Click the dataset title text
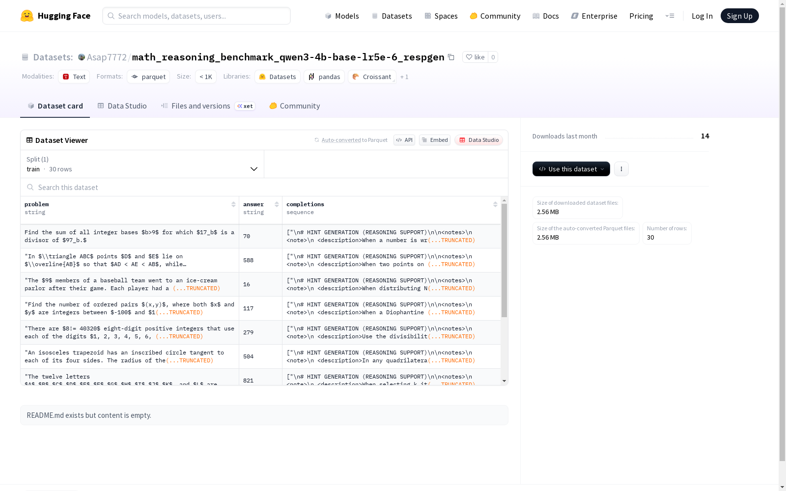Screen dimensions: 786x491 pos(288,57)
